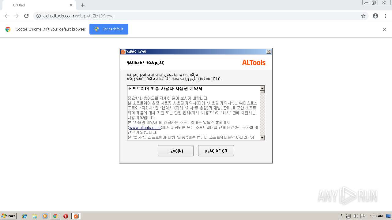This screenshot has height=220, width=392.
Task: Show hidden system tray icons
Action: pyautogui.click(x=342, y=216)
